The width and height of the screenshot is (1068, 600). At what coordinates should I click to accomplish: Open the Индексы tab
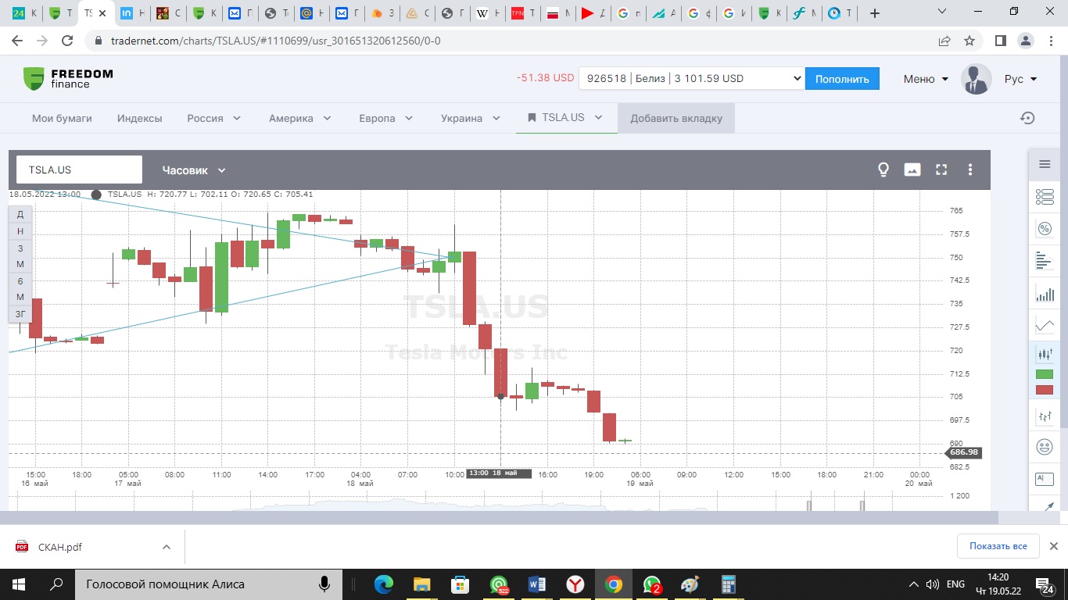pos(140,118)
